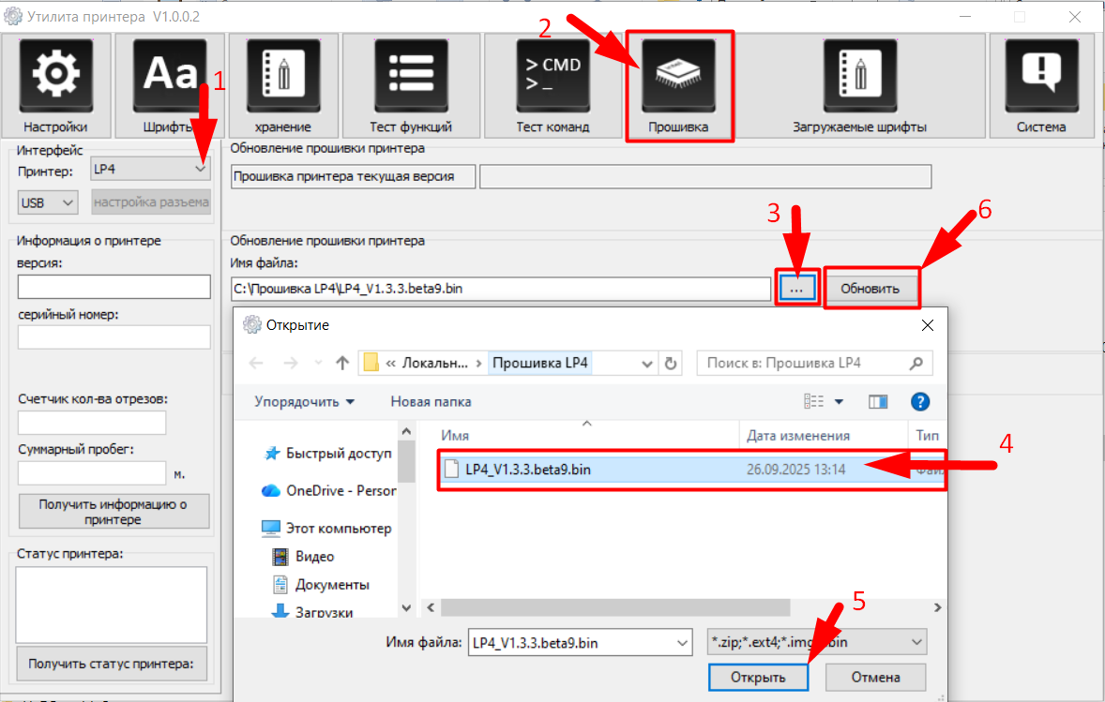Open the Упорядочить menu
1105x702 pixels.
tap(304, 402)
